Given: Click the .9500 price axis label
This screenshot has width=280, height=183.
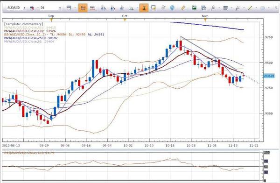Looking at the screenshot, I should click(268, 63).
